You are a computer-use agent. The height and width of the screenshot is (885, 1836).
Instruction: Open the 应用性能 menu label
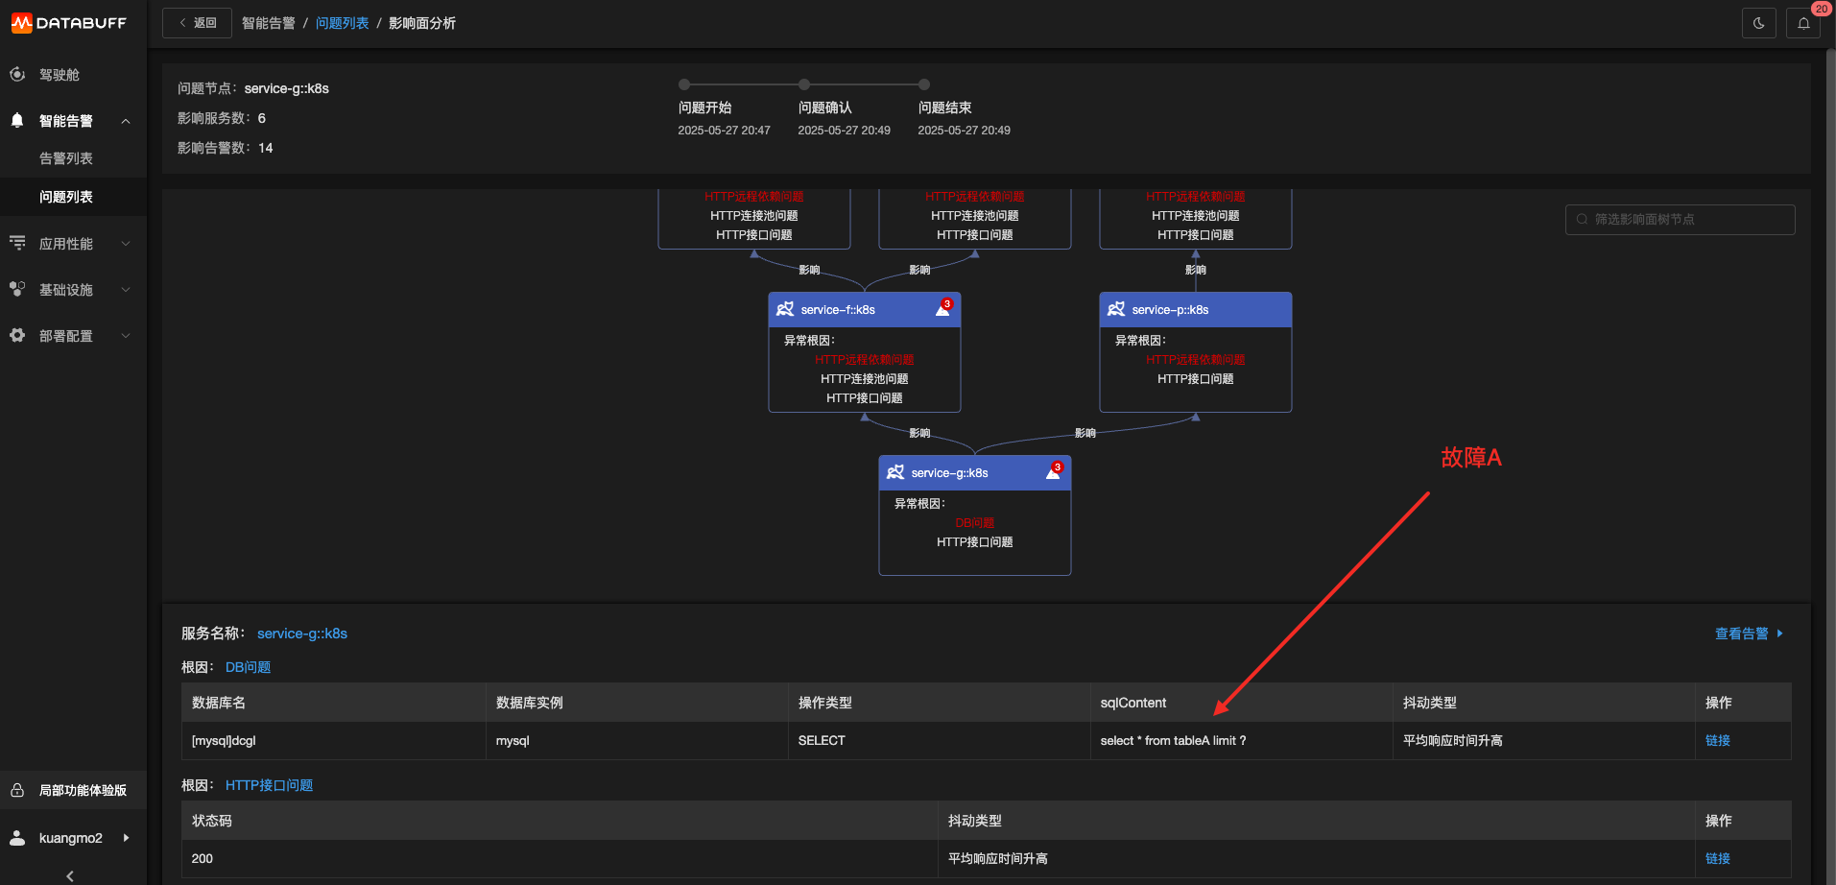[x=66, y=244]
